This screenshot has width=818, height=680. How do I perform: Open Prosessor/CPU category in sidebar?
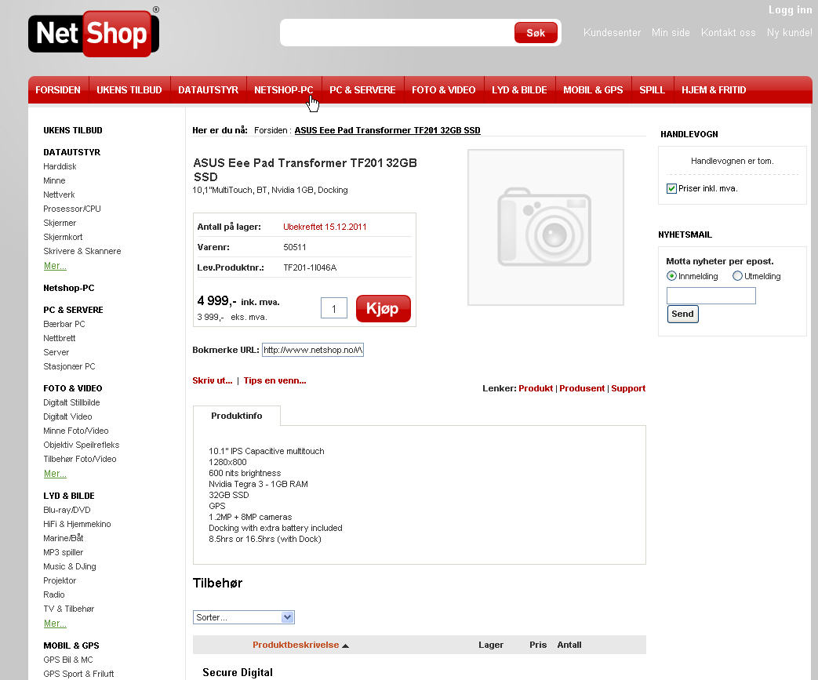[x=72, y=209]
